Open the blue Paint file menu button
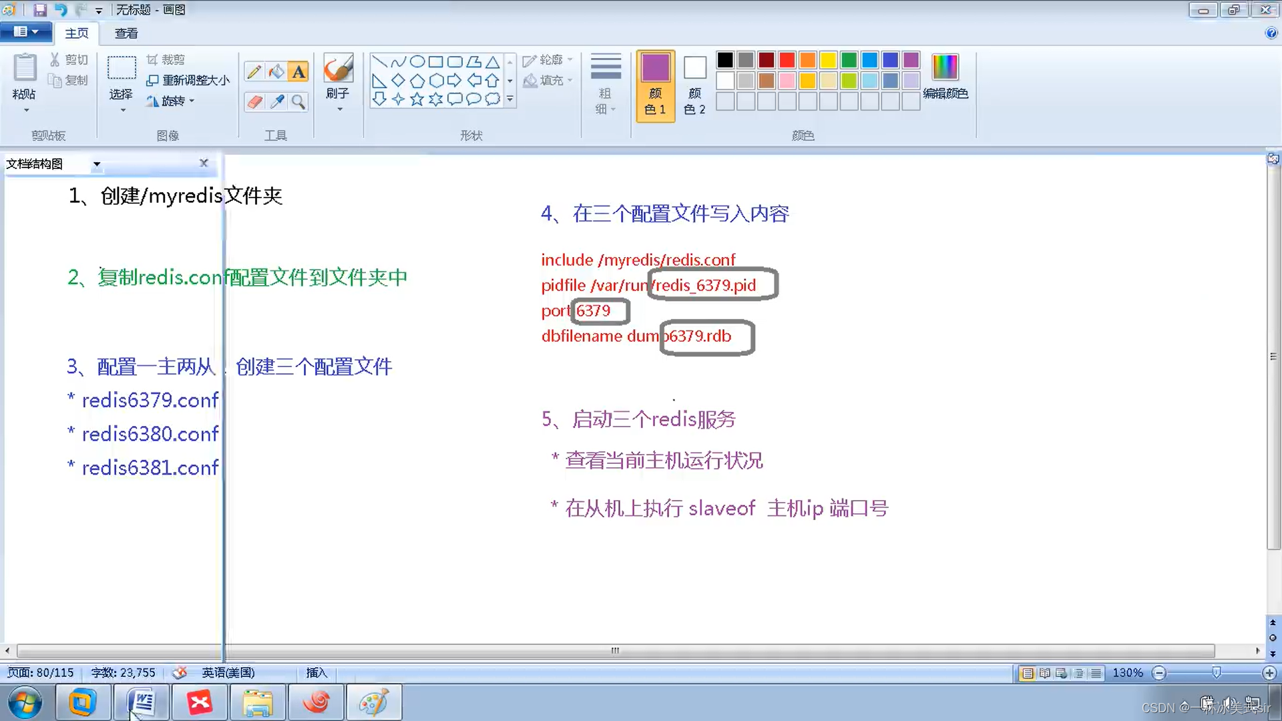The height and width of the screenshot is (721, 1282). 25,31
